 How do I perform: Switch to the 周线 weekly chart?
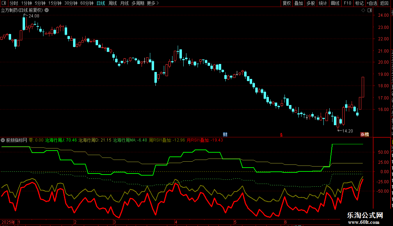[113, 3]
